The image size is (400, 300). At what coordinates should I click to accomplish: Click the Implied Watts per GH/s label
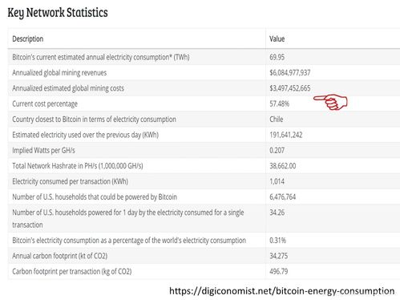coord(43,150)
